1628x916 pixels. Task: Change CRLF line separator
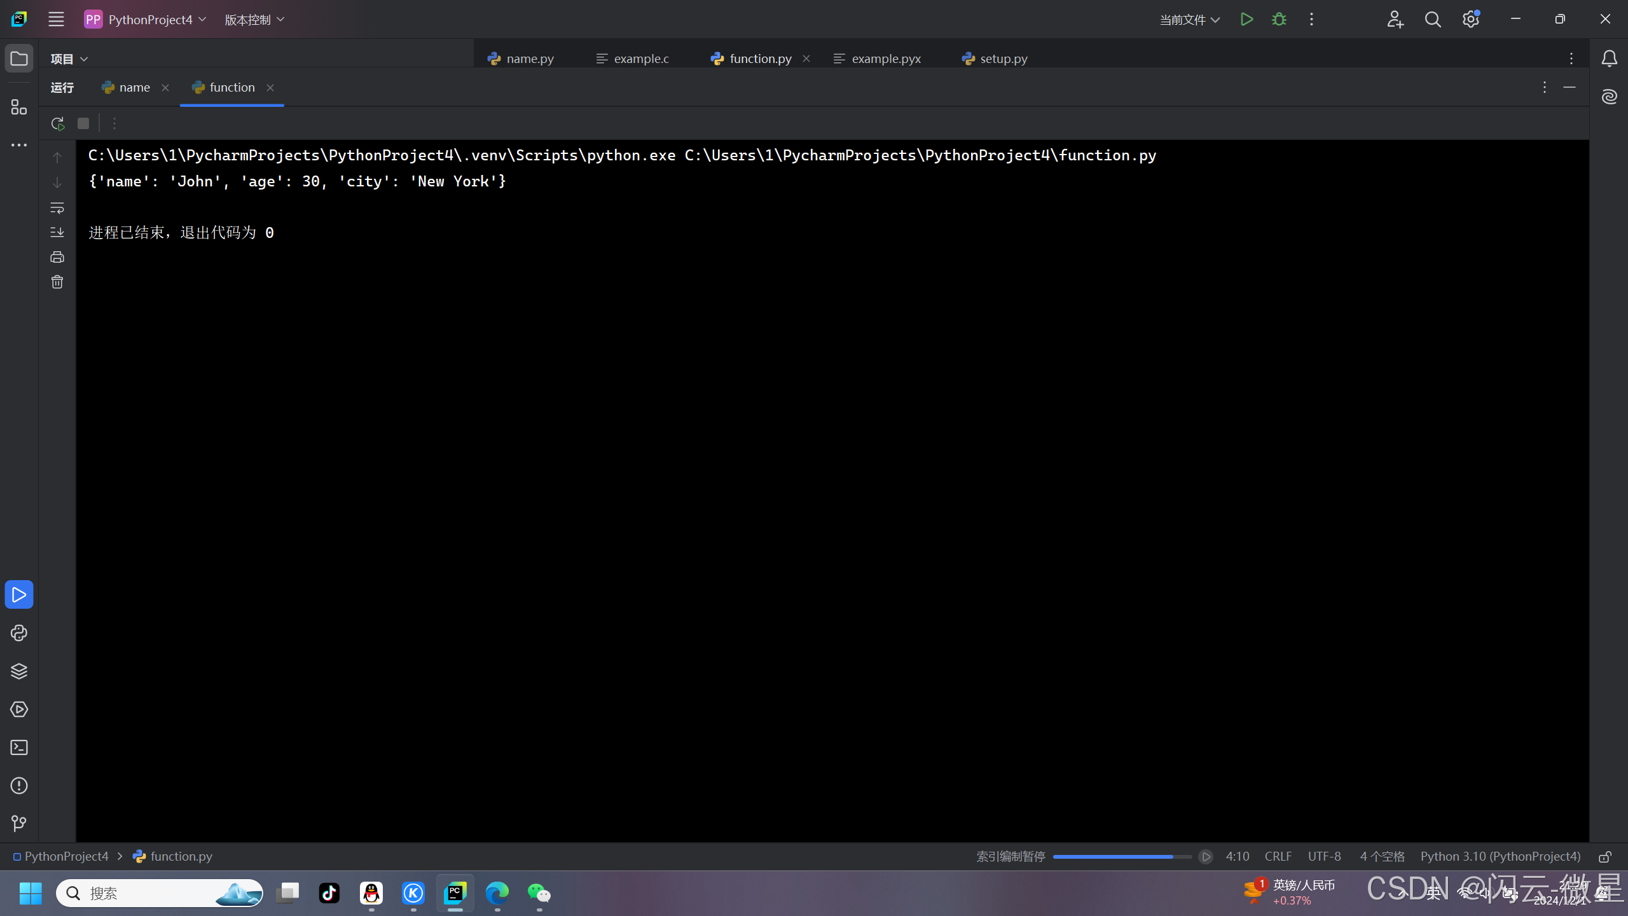click(x=1278, y=856)
